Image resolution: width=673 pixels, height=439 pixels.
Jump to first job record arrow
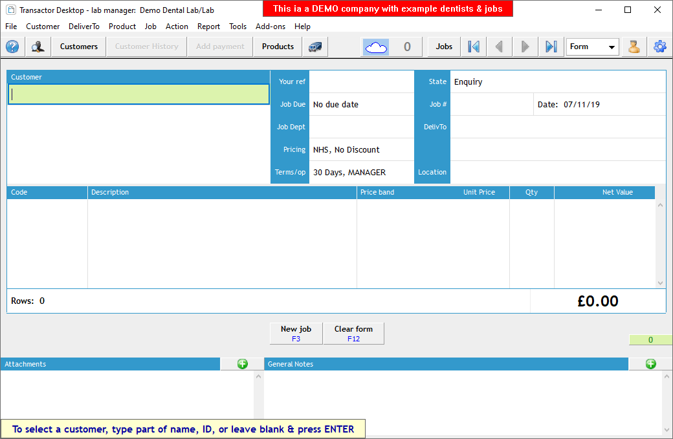(474, 47)
